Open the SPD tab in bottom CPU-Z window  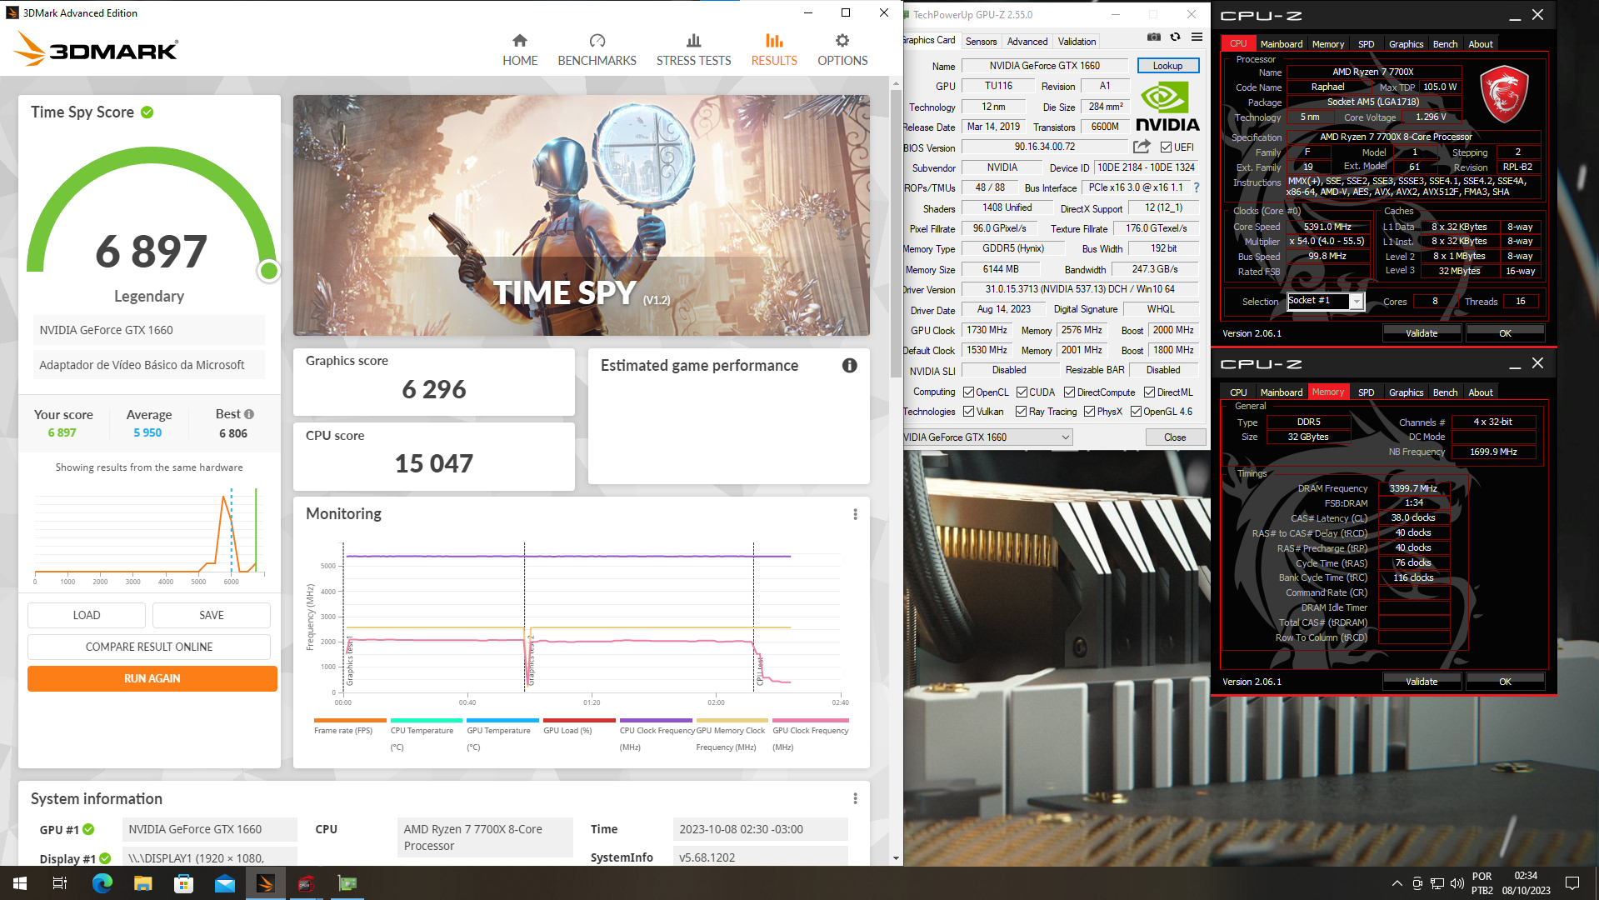coord(1366,392)
